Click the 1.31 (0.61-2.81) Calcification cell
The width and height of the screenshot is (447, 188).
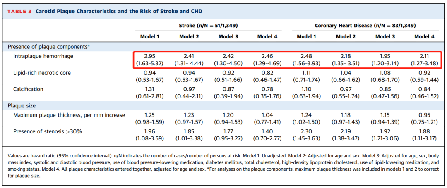point(149,93)
